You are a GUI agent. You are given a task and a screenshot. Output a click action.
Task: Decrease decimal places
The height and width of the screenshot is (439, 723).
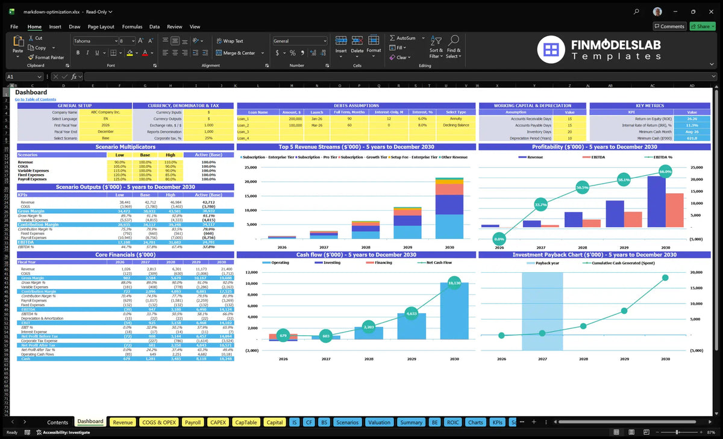coord(322,53)
